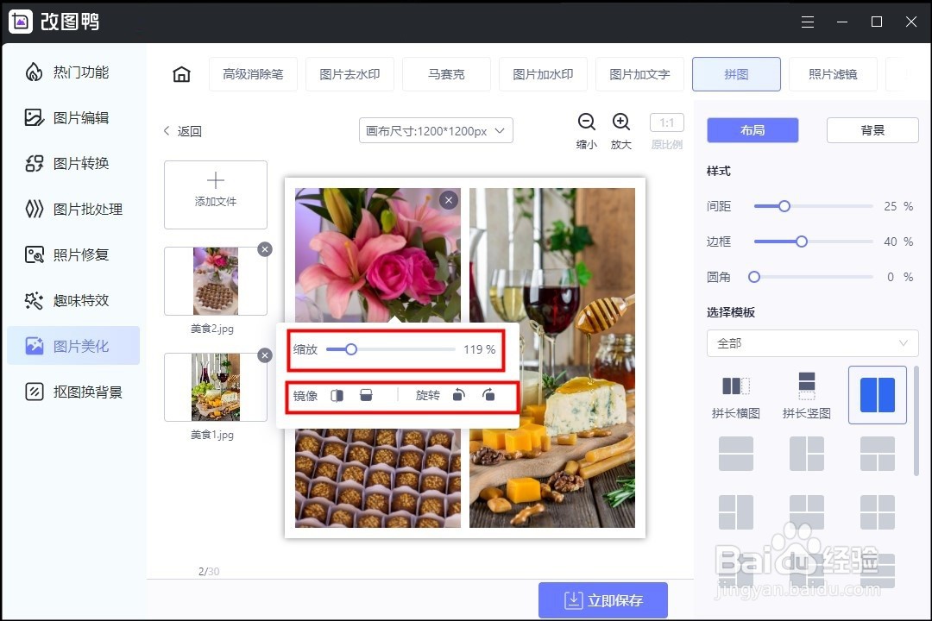Select the highlighted two-column collage template
The height and width of the screenshot is (621, 932).
pos(877,395)
